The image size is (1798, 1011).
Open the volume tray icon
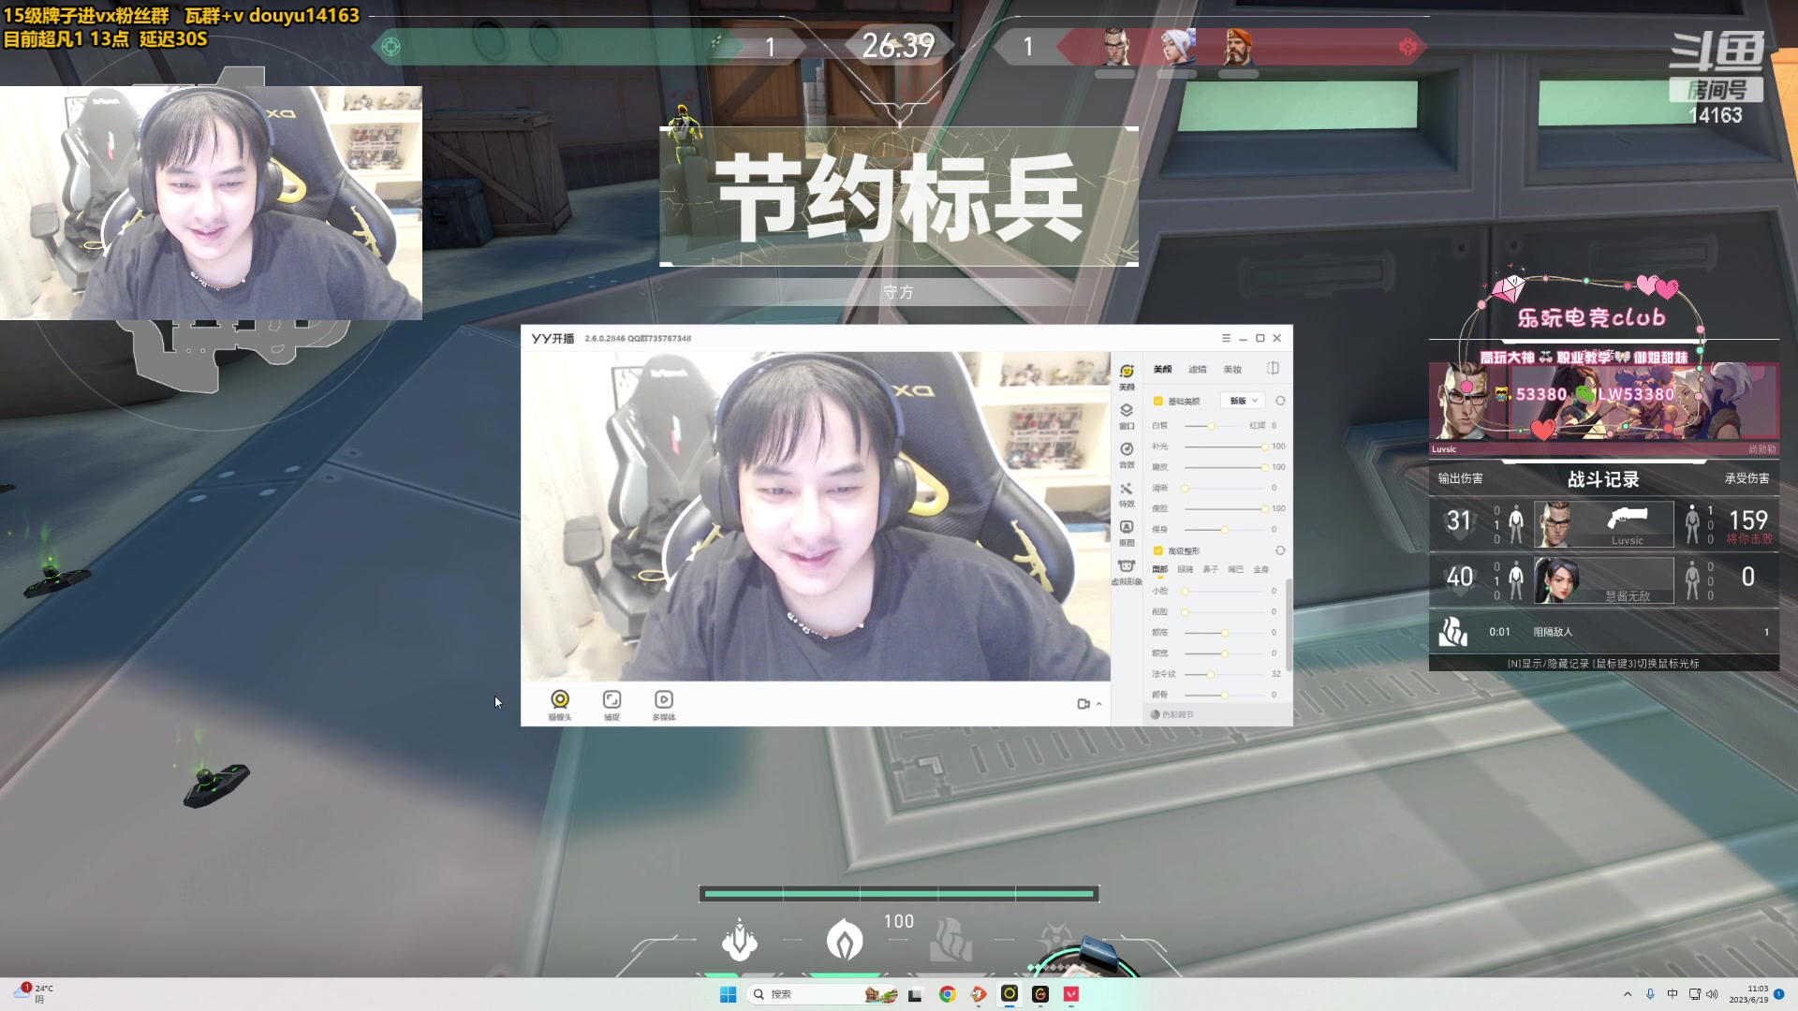tap(1713, 994)
